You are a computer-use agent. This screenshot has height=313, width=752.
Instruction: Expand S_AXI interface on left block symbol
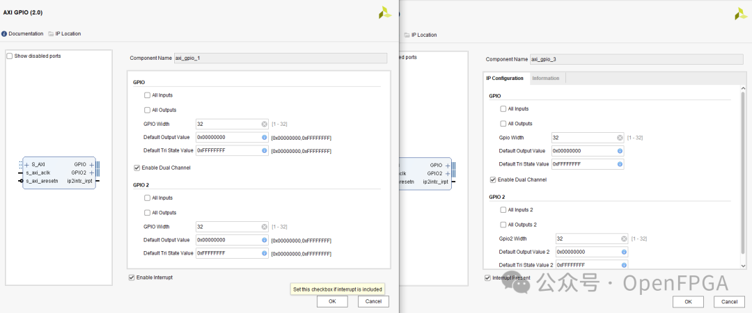click(27, 164)
